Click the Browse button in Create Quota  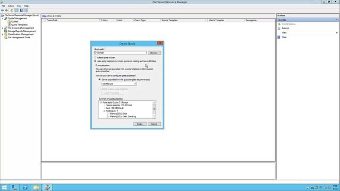154,53
